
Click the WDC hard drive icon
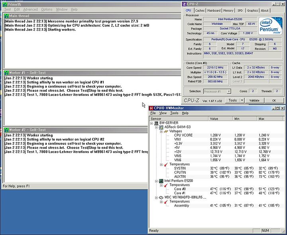pos(161,197)
